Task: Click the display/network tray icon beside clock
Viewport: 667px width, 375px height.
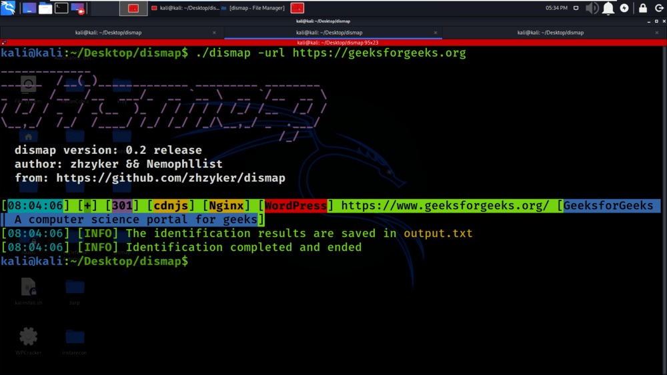Action: click(x=576, y=8)
